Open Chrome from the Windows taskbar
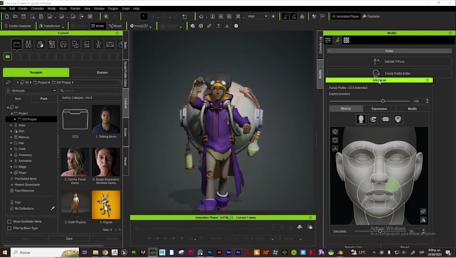This screenshot has height=258, width=456. pyautogui.click(x=105, y=252)
